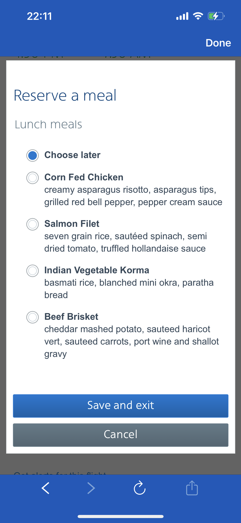Pick the Indian Vegetable Korma meal

coord(33,271)
